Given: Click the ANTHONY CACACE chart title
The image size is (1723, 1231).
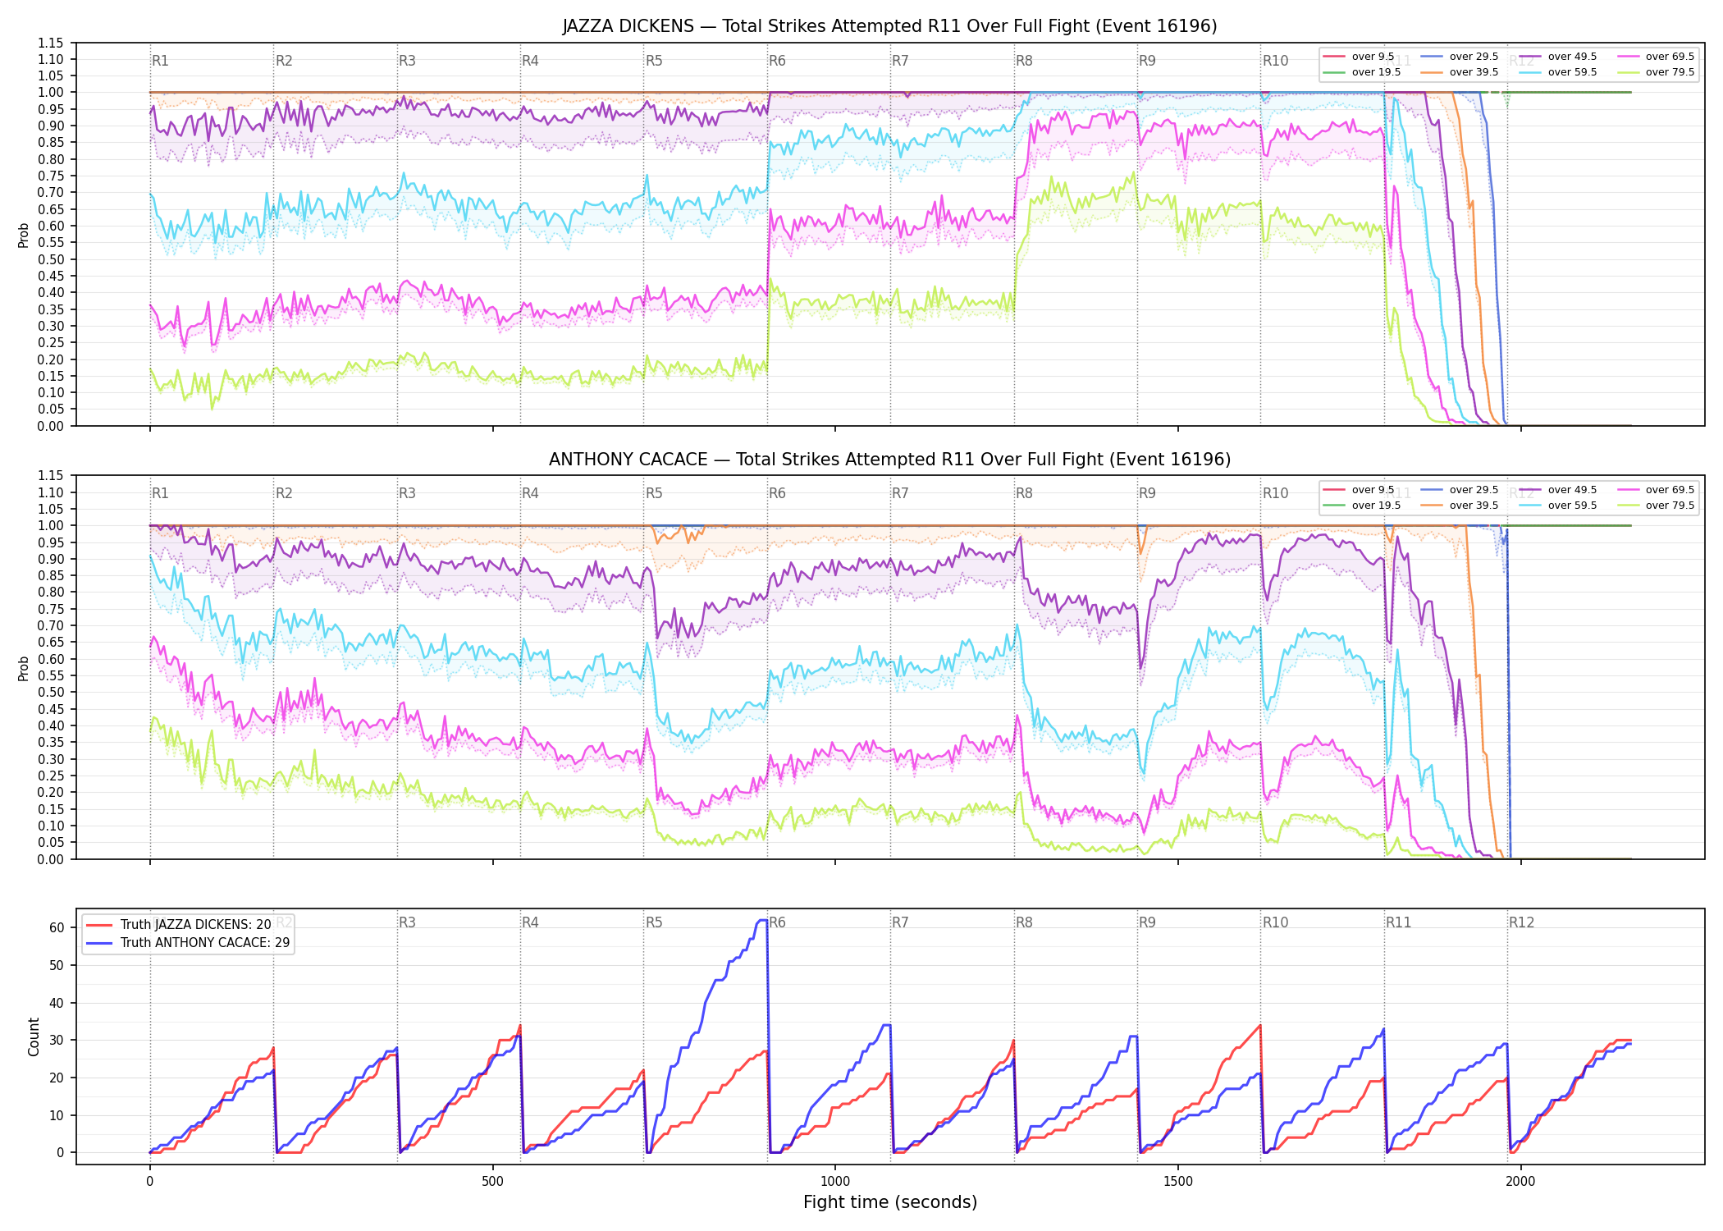Looking at the screenshot, I should pos(889,460).
